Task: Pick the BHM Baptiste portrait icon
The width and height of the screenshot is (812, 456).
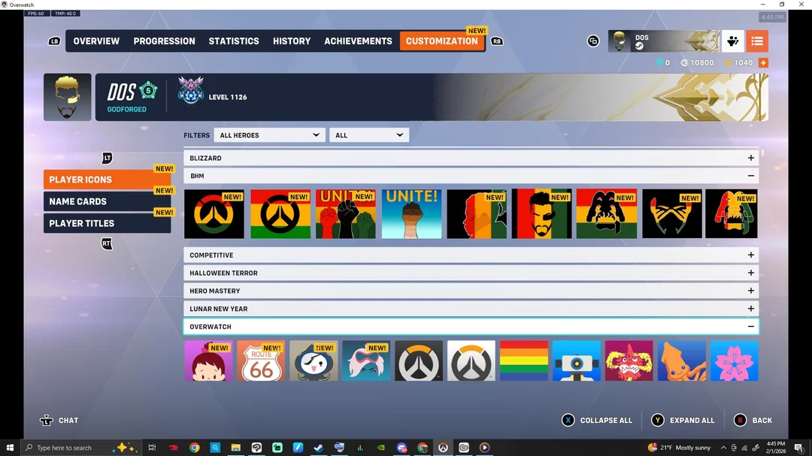Action: [x=541, y=214]
